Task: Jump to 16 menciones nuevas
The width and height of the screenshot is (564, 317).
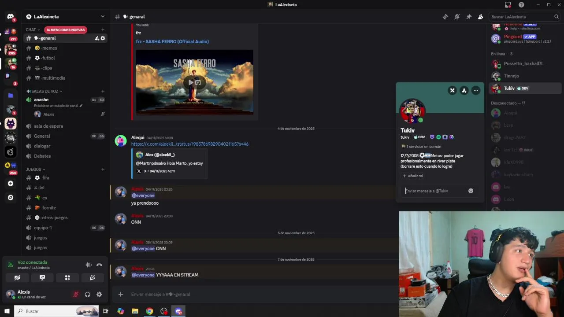Action: (x=66, y=30)
